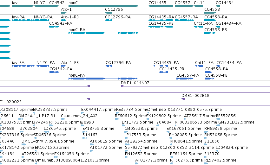270x165 pixels.
Task: Select the CG4558-RA transcript label
Action: click(216, 17)
